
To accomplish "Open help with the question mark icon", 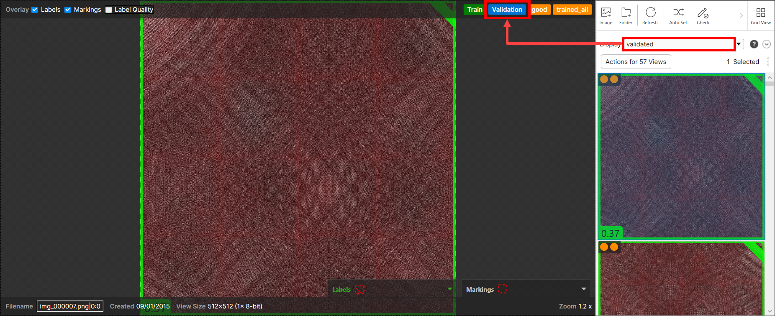I will (x=754, y=44).
